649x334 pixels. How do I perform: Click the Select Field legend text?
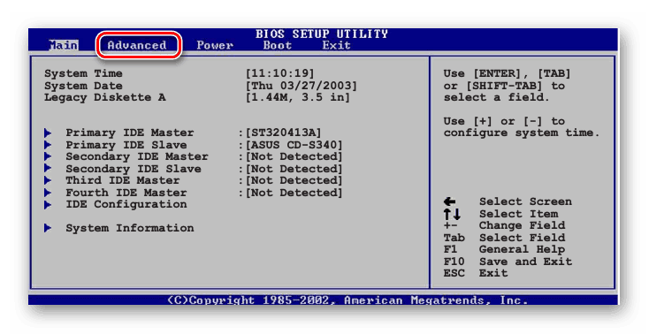click(522, 238)
